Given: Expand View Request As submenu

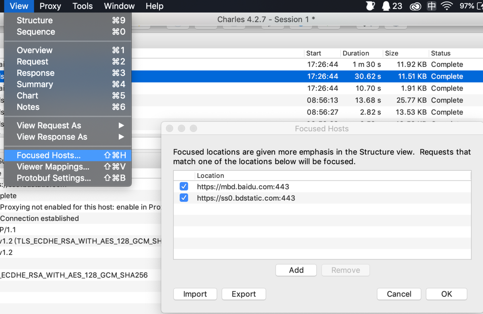Looking at the screenshot, I should pos(68,126).
